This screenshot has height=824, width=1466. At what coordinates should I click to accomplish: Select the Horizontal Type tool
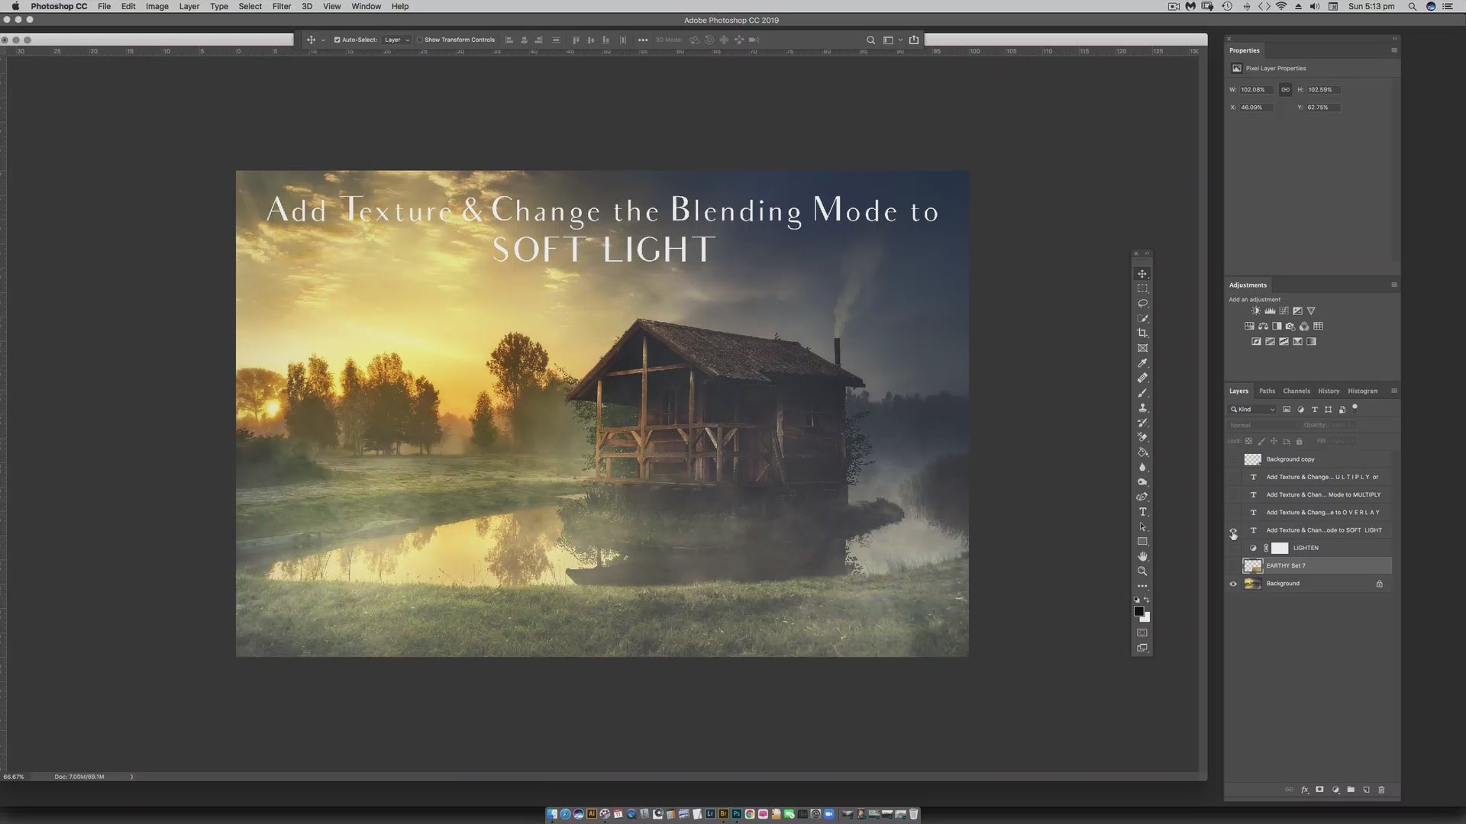(1142, 512)
